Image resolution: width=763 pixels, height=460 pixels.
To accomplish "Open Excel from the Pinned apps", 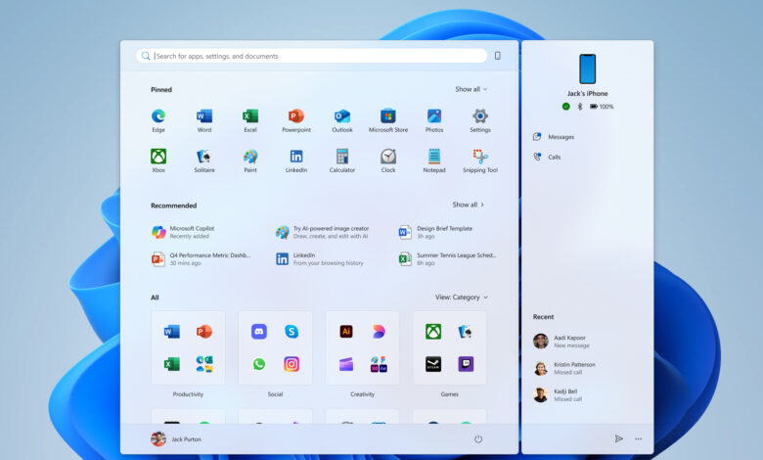I will coord(250,119).
